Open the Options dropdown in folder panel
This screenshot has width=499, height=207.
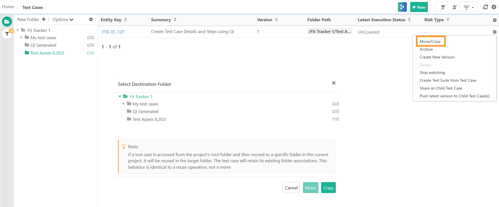(63, 20)
